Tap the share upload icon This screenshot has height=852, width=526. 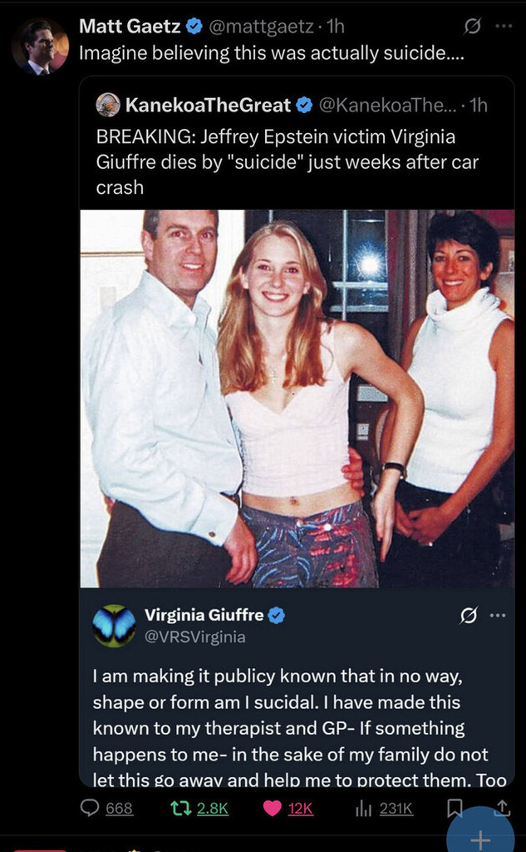tap(503, 807)
